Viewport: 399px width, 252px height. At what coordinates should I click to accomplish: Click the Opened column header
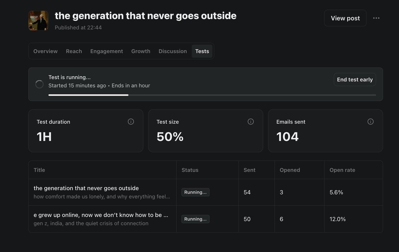click(x=290, y=170)
